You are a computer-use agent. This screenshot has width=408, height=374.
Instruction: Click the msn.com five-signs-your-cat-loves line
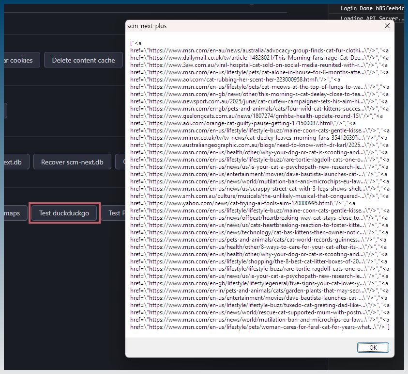(259, 283)
